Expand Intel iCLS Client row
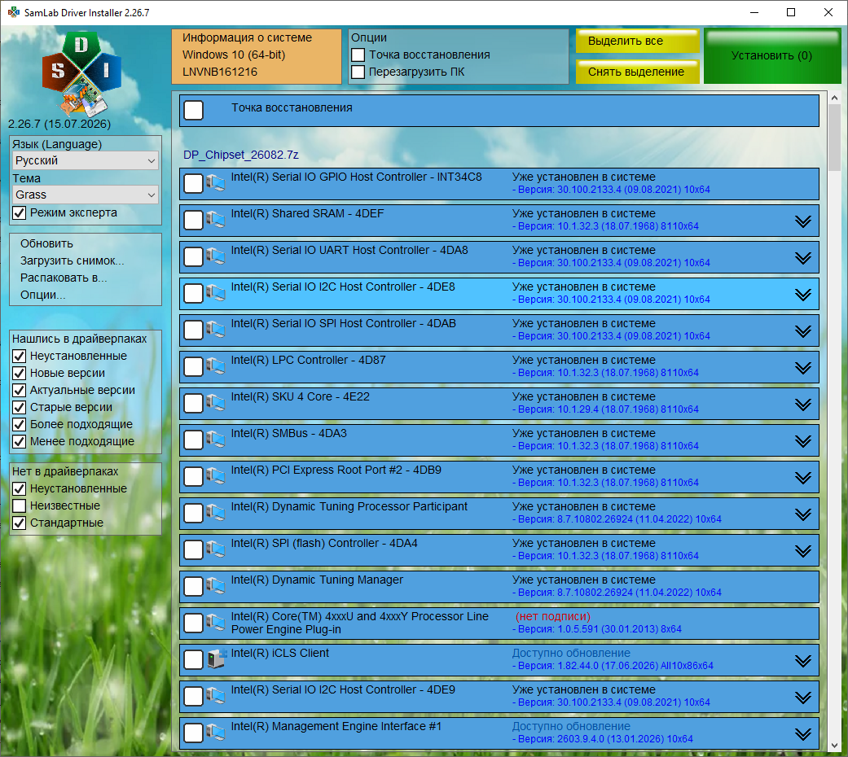Screen dimensions: 848x757 click(x=803, y=662)
